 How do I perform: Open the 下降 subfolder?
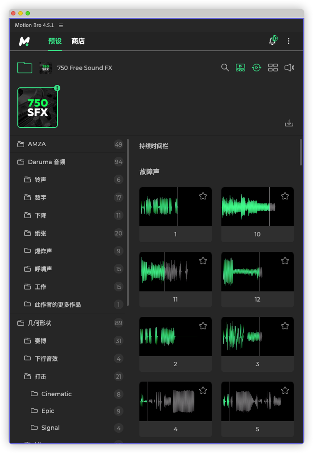68,216
